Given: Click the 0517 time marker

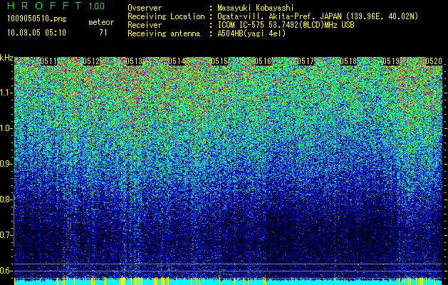Looking at the screenshot, I should (x=306, y=61).
